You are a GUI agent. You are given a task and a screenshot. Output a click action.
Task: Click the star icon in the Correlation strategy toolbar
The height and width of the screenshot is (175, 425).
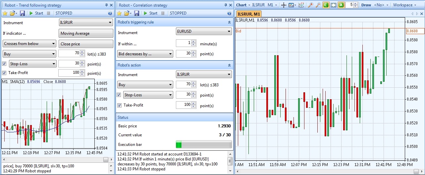coord(120,13)
